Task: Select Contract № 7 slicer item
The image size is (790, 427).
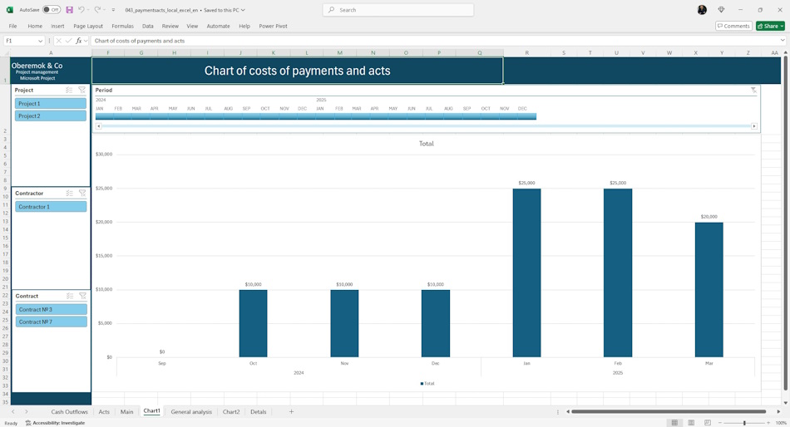Action: [51, 321]
